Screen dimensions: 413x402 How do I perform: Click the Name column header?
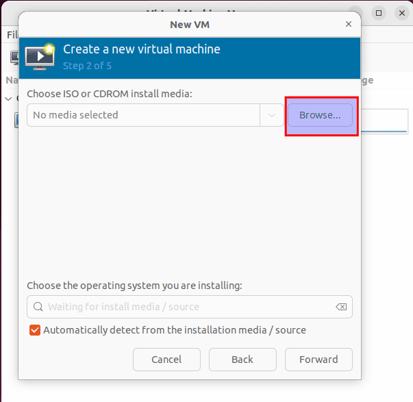pyautogui.click(x=10, y=80)
